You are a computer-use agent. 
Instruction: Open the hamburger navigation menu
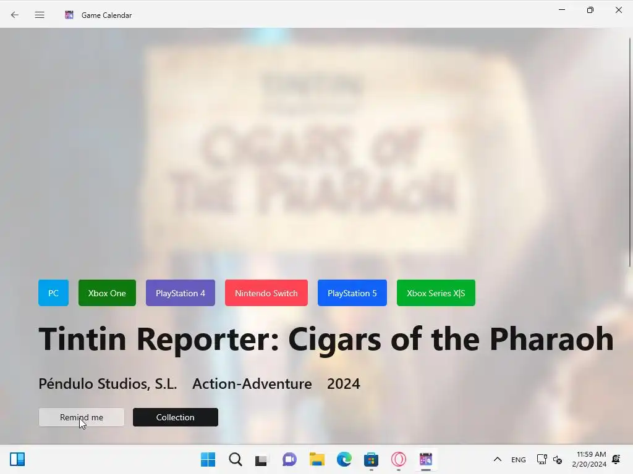(x=40, y=15)
